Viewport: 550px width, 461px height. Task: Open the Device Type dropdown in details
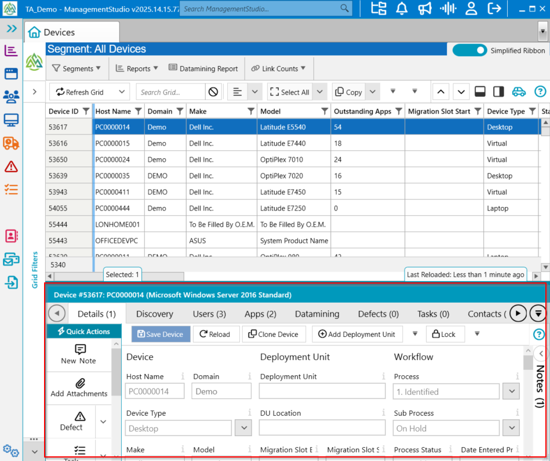244,428
